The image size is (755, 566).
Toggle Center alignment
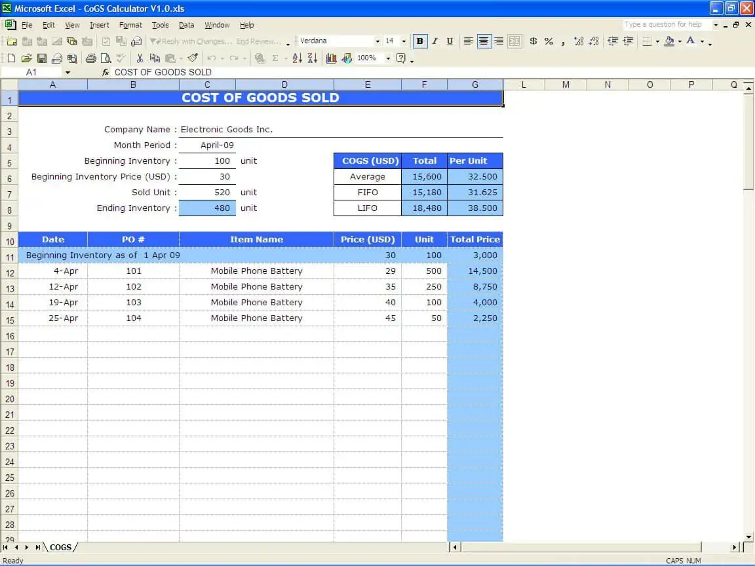point(484,41)
